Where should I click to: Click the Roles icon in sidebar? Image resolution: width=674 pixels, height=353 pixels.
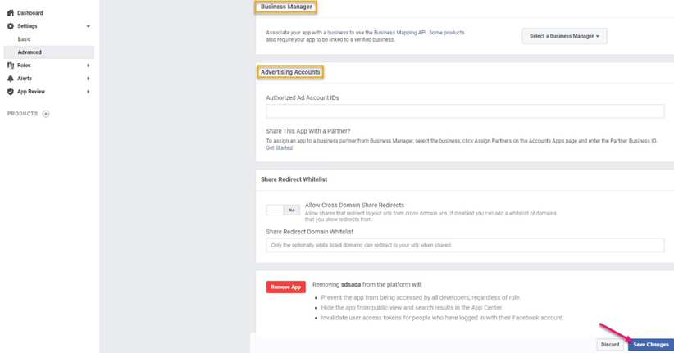11,66
